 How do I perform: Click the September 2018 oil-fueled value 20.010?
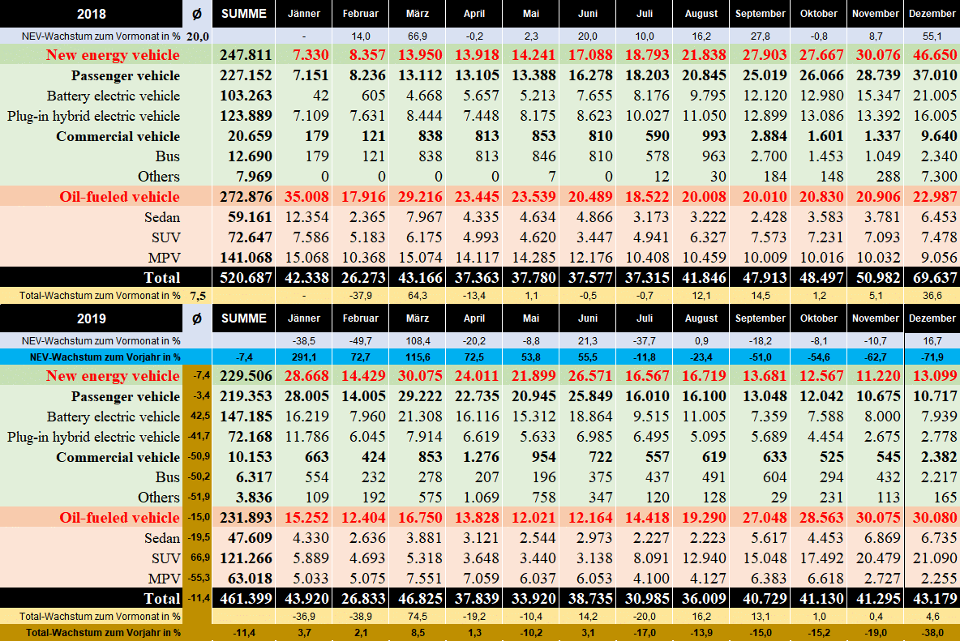pos(764,197)
